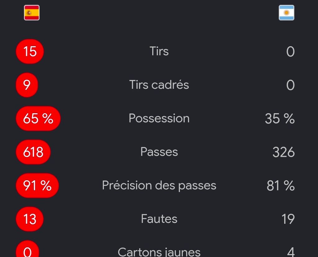This screenshot has width=318, height=257.
Task: Click the Possession label
Action: pos(159,118)
